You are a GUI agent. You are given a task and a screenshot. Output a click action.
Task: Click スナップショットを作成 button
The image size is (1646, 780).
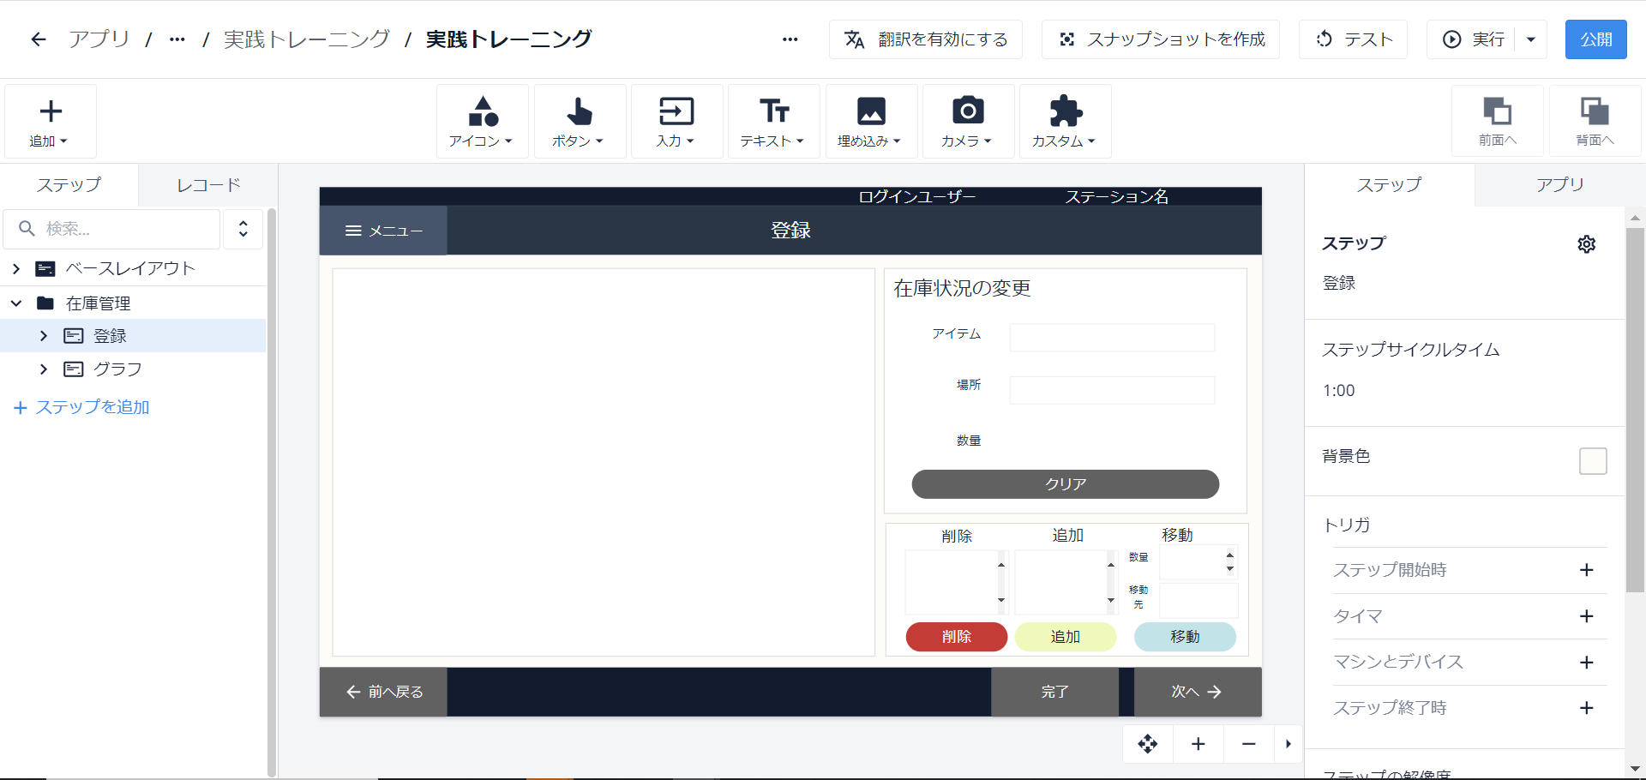point(1161,39)
